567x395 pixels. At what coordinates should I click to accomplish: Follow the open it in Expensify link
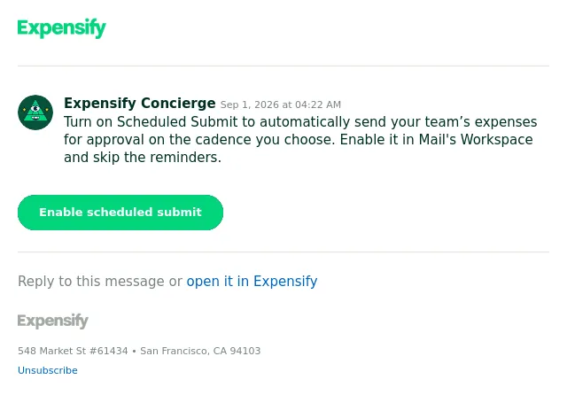pos(252,281)
